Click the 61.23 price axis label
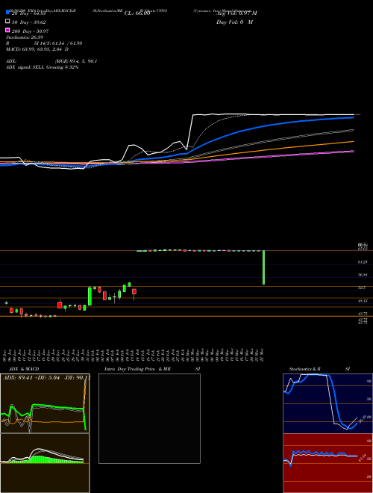Image resolution: width=373 pixels, height=493 pixels. tap(363, 261)
